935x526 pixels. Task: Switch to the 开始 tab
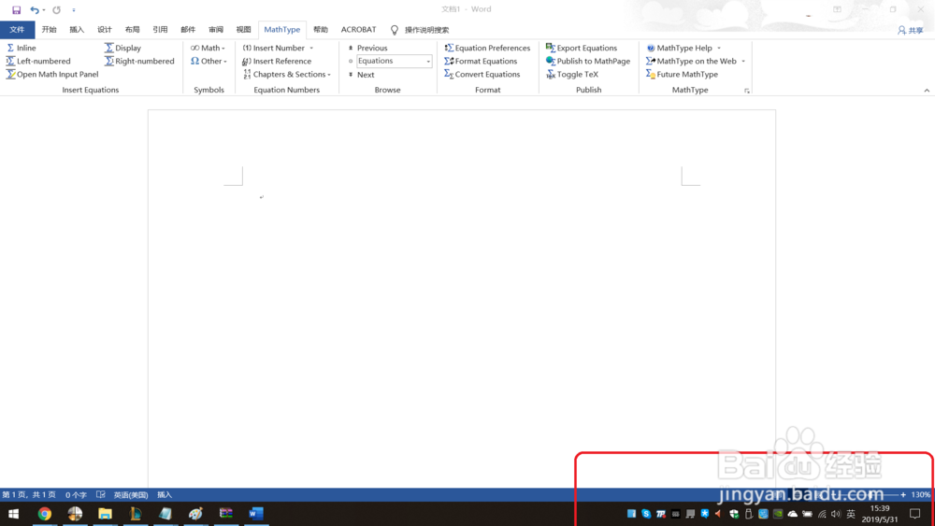click(x=49, y=29)
